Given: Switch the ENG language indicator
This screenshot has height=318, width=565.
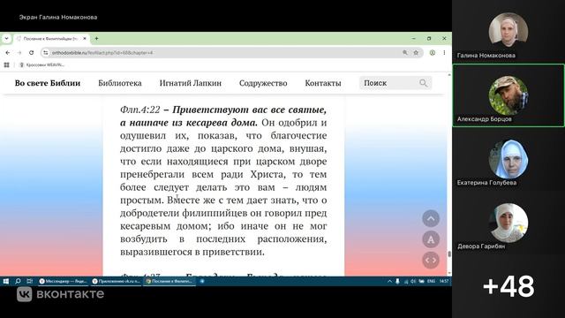Looking at the screenshot, I should click(x=431, y=281).
